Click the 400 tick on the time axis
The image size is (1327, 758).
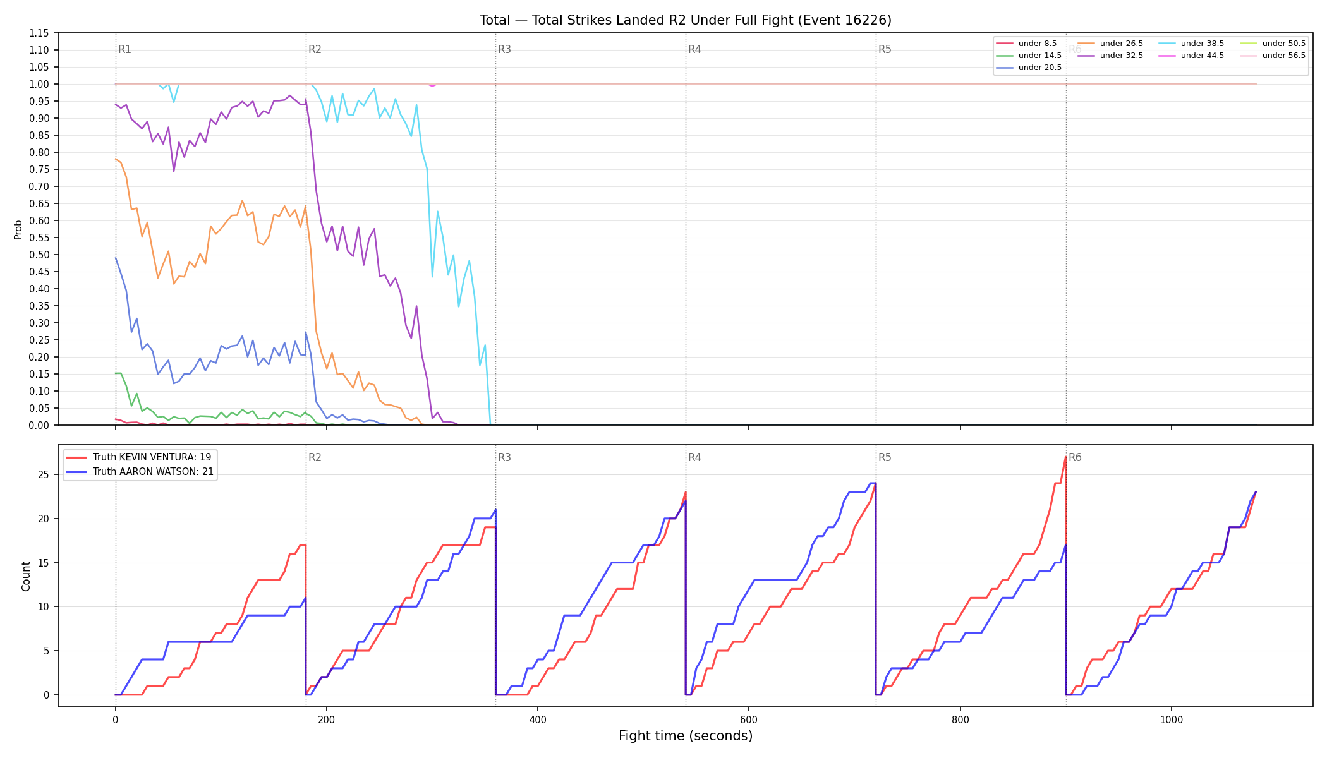[x=538, y=719]
